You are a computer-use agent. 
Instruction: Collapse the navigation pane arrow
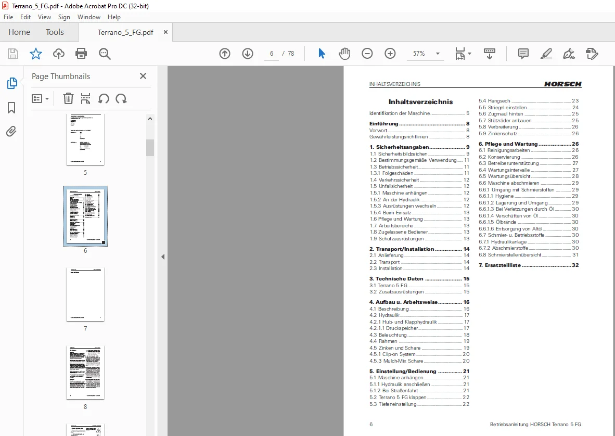[163, 257]
